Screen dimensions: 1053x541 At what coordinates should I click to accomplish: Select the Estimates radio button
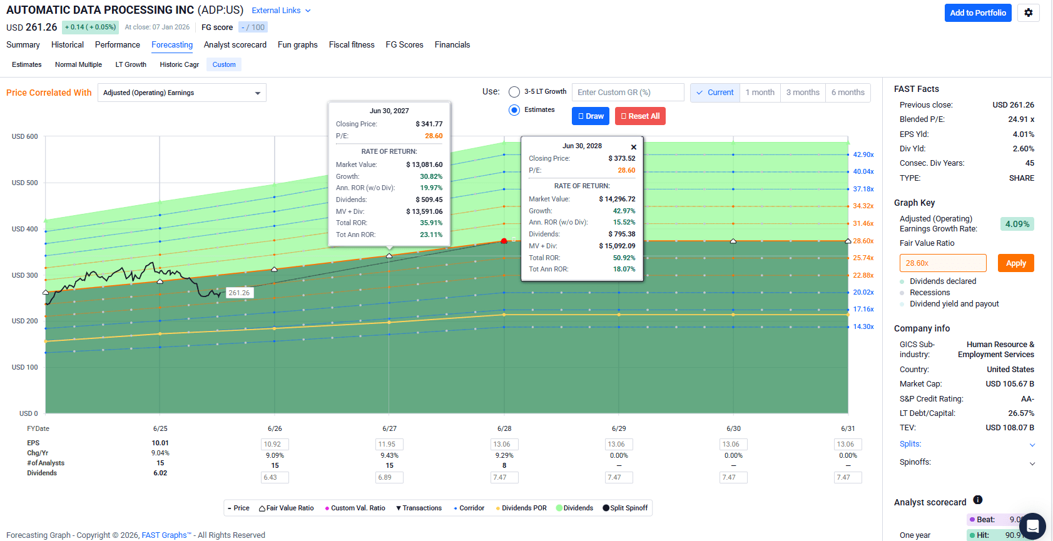514,110
